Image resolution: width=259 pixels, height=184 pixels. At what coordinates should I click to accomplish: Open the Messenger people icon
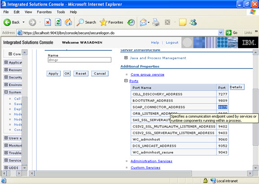193,22
